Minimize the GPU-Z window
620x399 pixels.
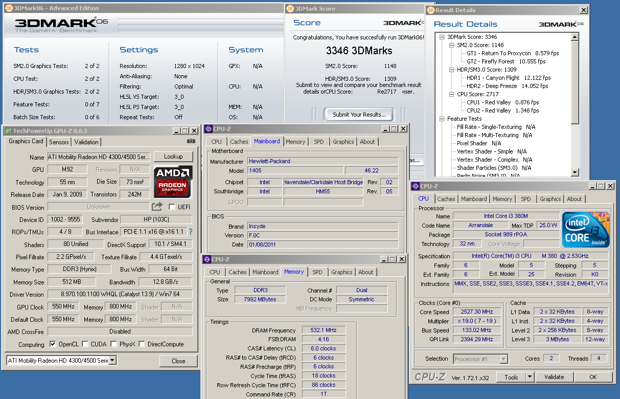coord(176,131)
